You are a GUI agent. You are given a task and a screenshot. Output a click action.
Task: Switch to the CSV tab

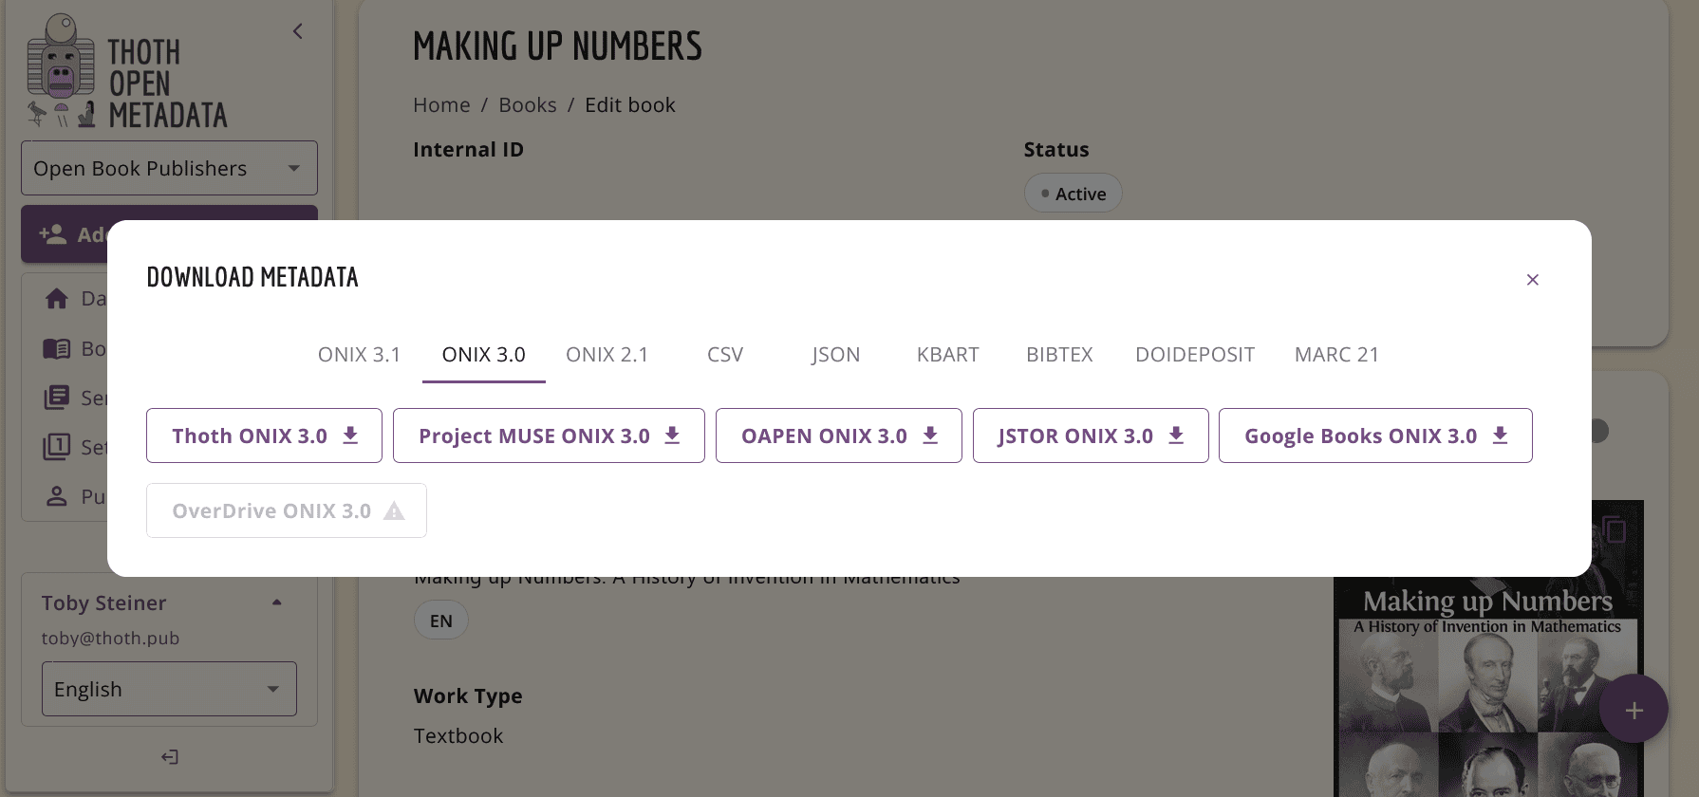725,355
